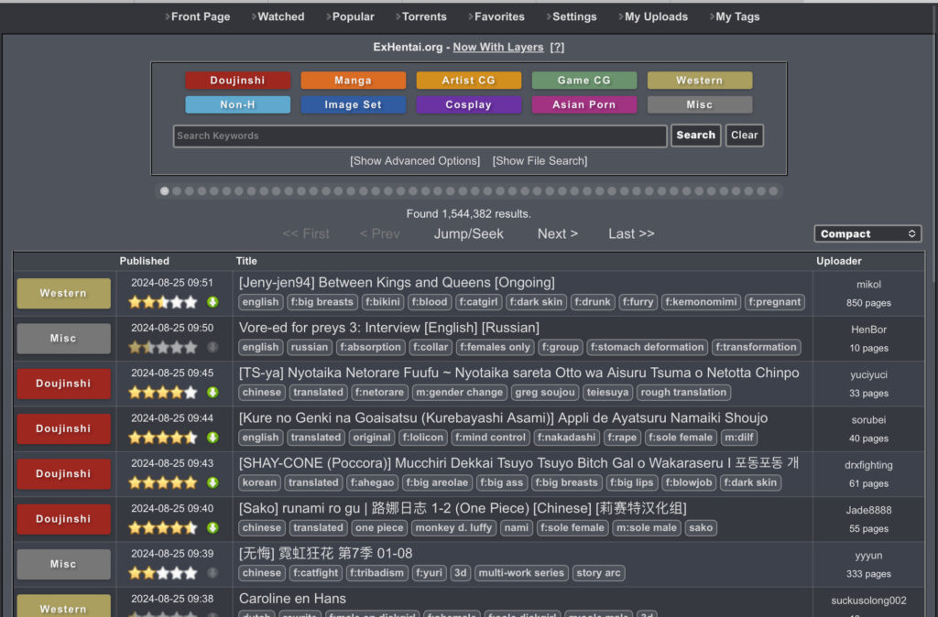Select the first dot in the page indicator row
The height and width of the screenshot is (617, 938).
pos(165,191)
